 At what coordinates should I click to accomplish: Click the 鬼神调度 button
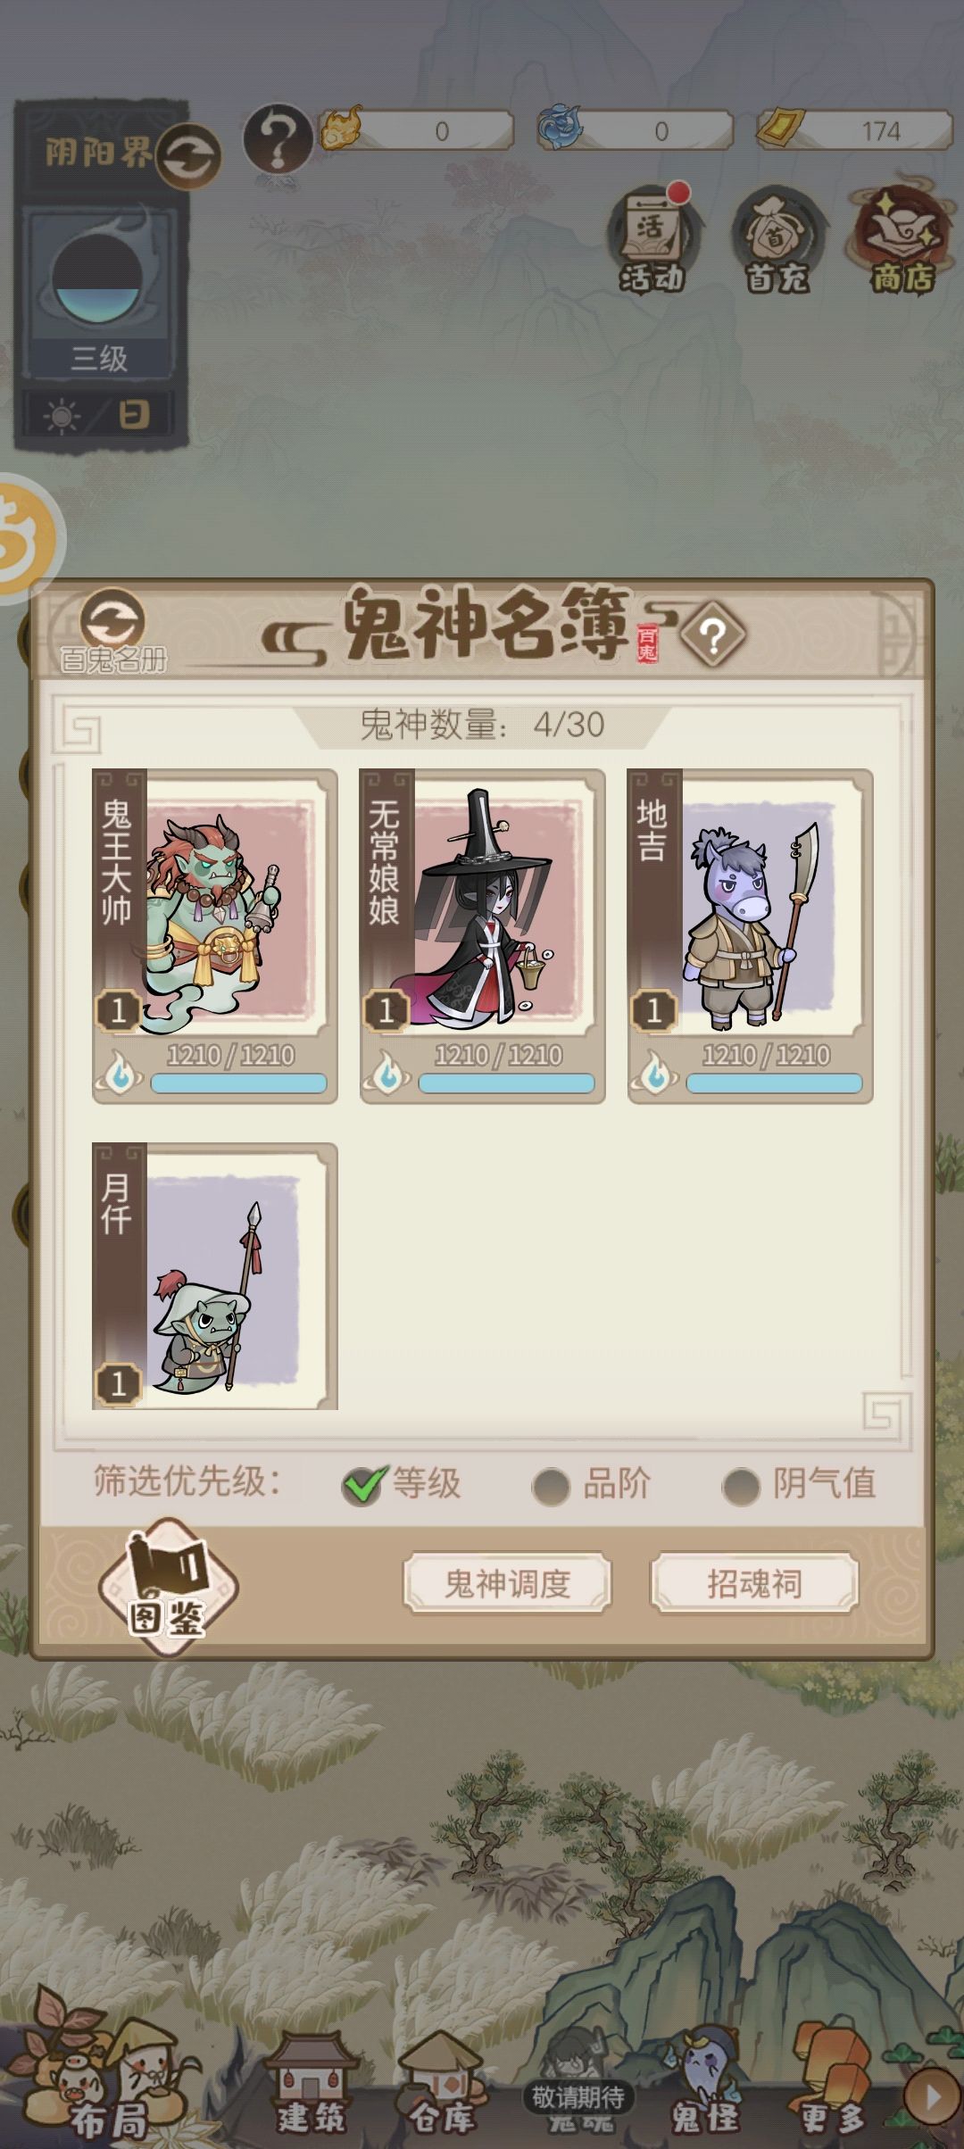point(507,1583)
